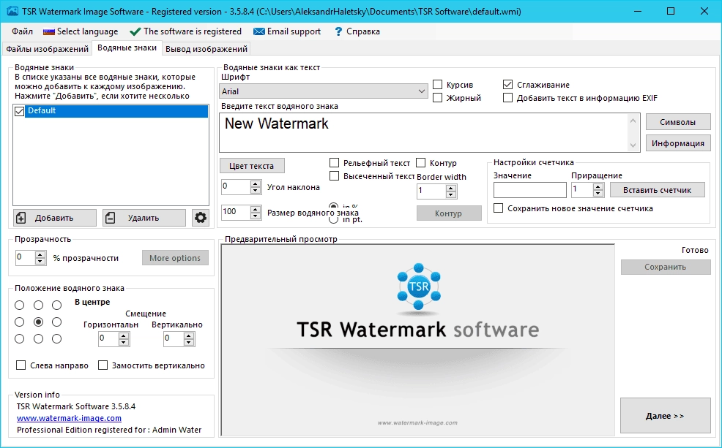Enable Добавить текст в информацию EXIF

point(508,97)
